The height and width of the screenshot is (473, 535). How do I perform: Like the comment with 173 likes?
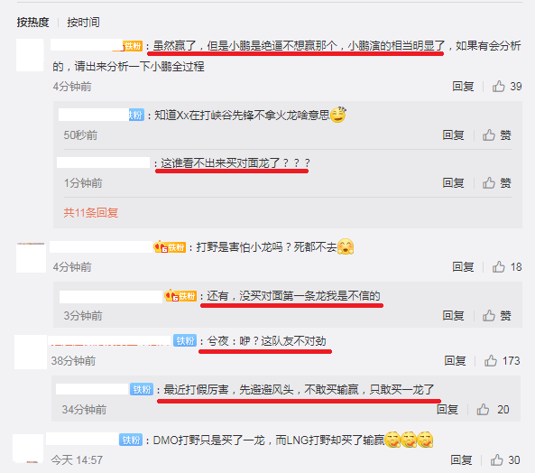pyautogui.click(x=502, y=361)
